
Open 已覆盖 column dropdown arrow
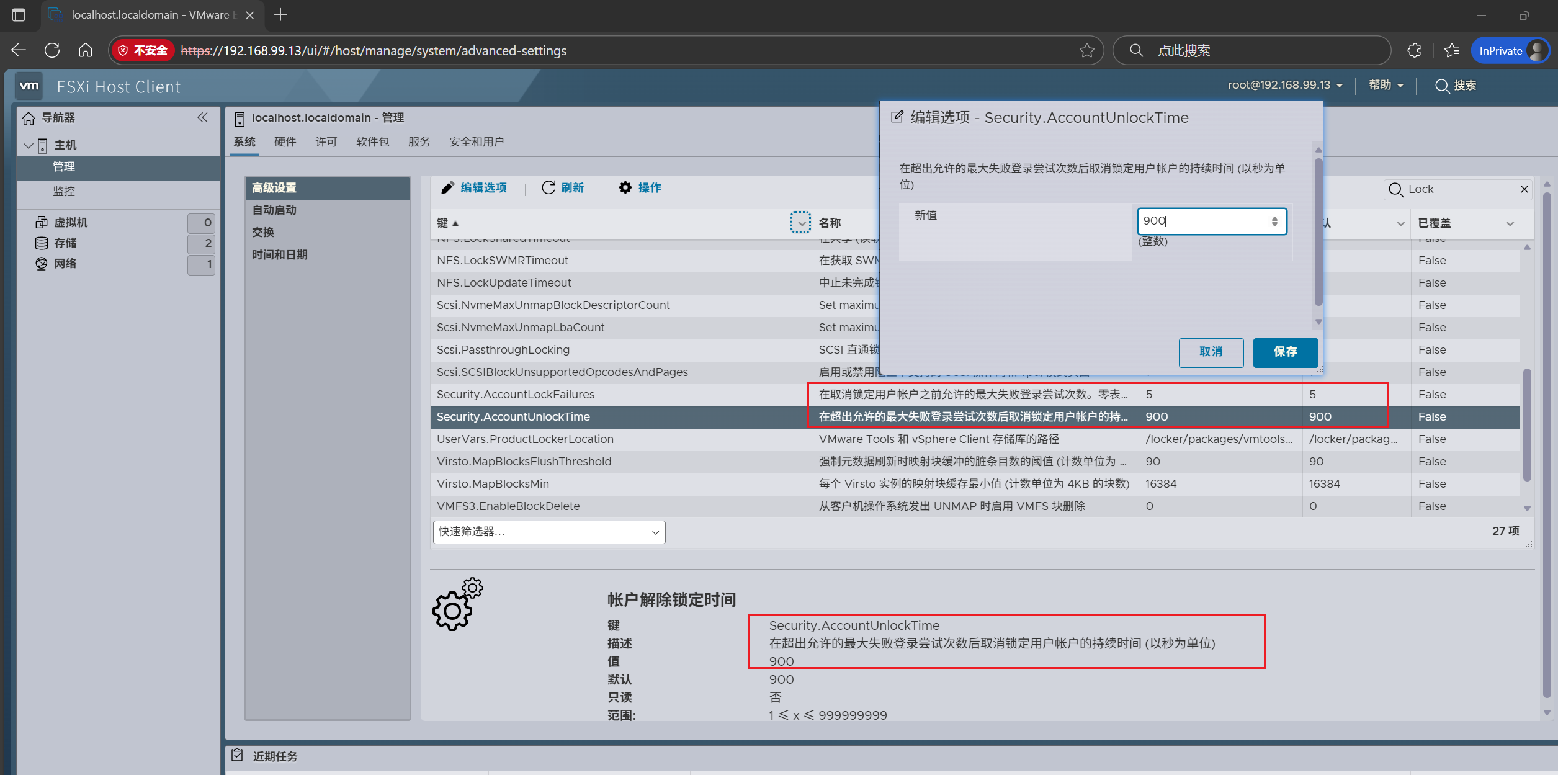tap(1510, 223)
